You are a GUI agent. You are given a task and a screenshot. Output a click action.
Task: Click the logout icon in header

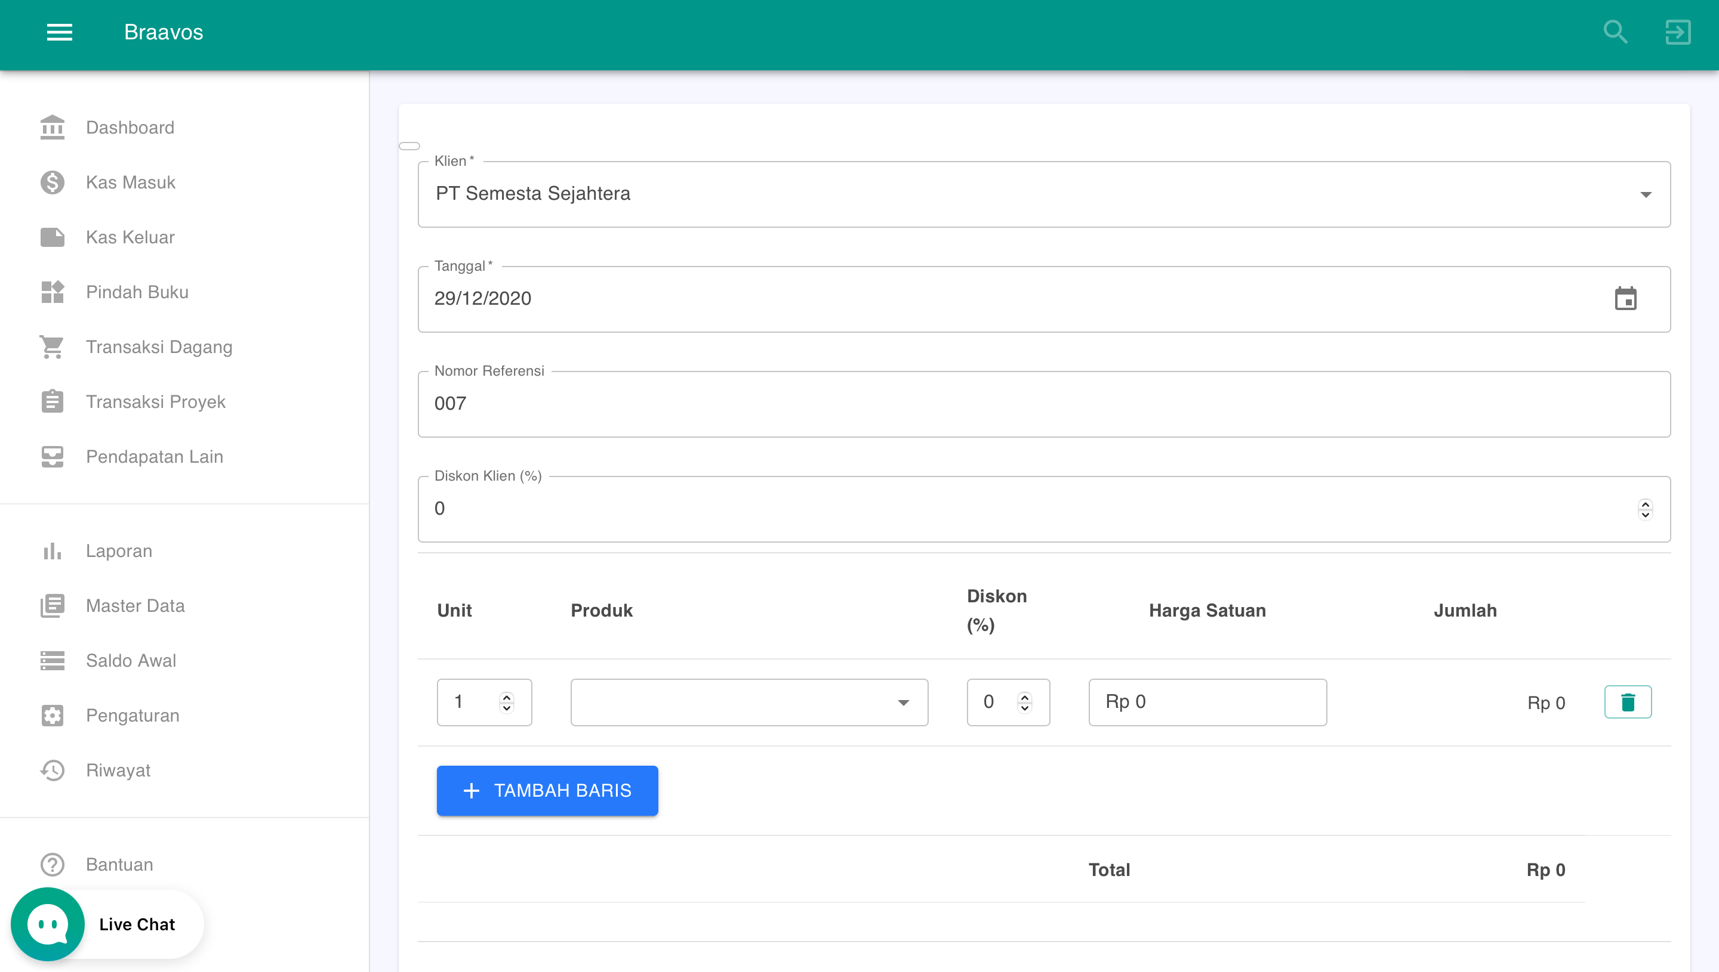click(x=1677, y=32)
